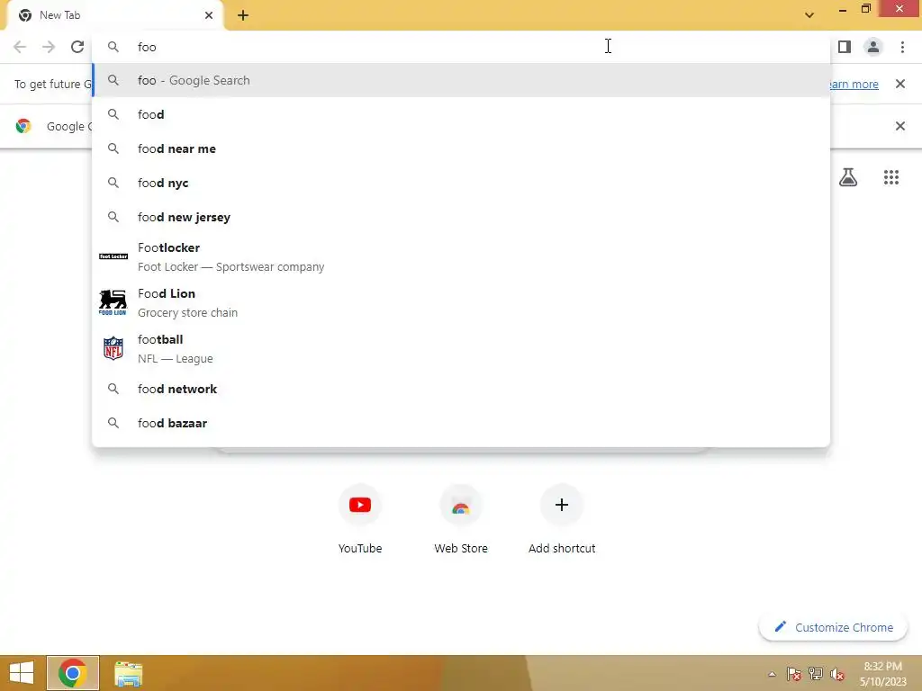Screen dimensions: 922x691
Task: Select 'foo - Google Search' suggestion
Action: coord(461,80)
